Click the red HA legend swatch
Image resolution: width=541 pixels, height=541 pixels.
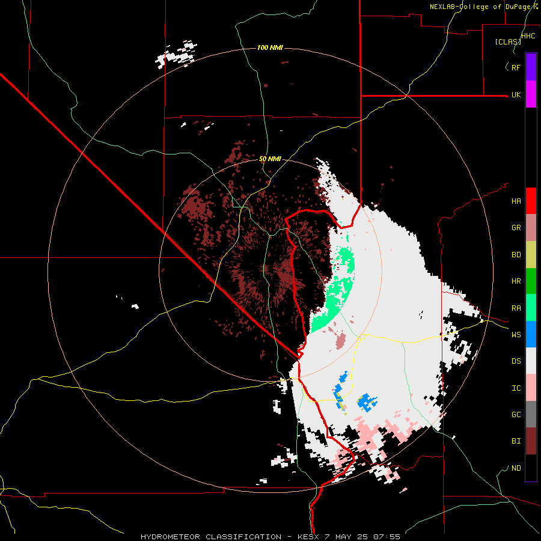click(531, 201)
